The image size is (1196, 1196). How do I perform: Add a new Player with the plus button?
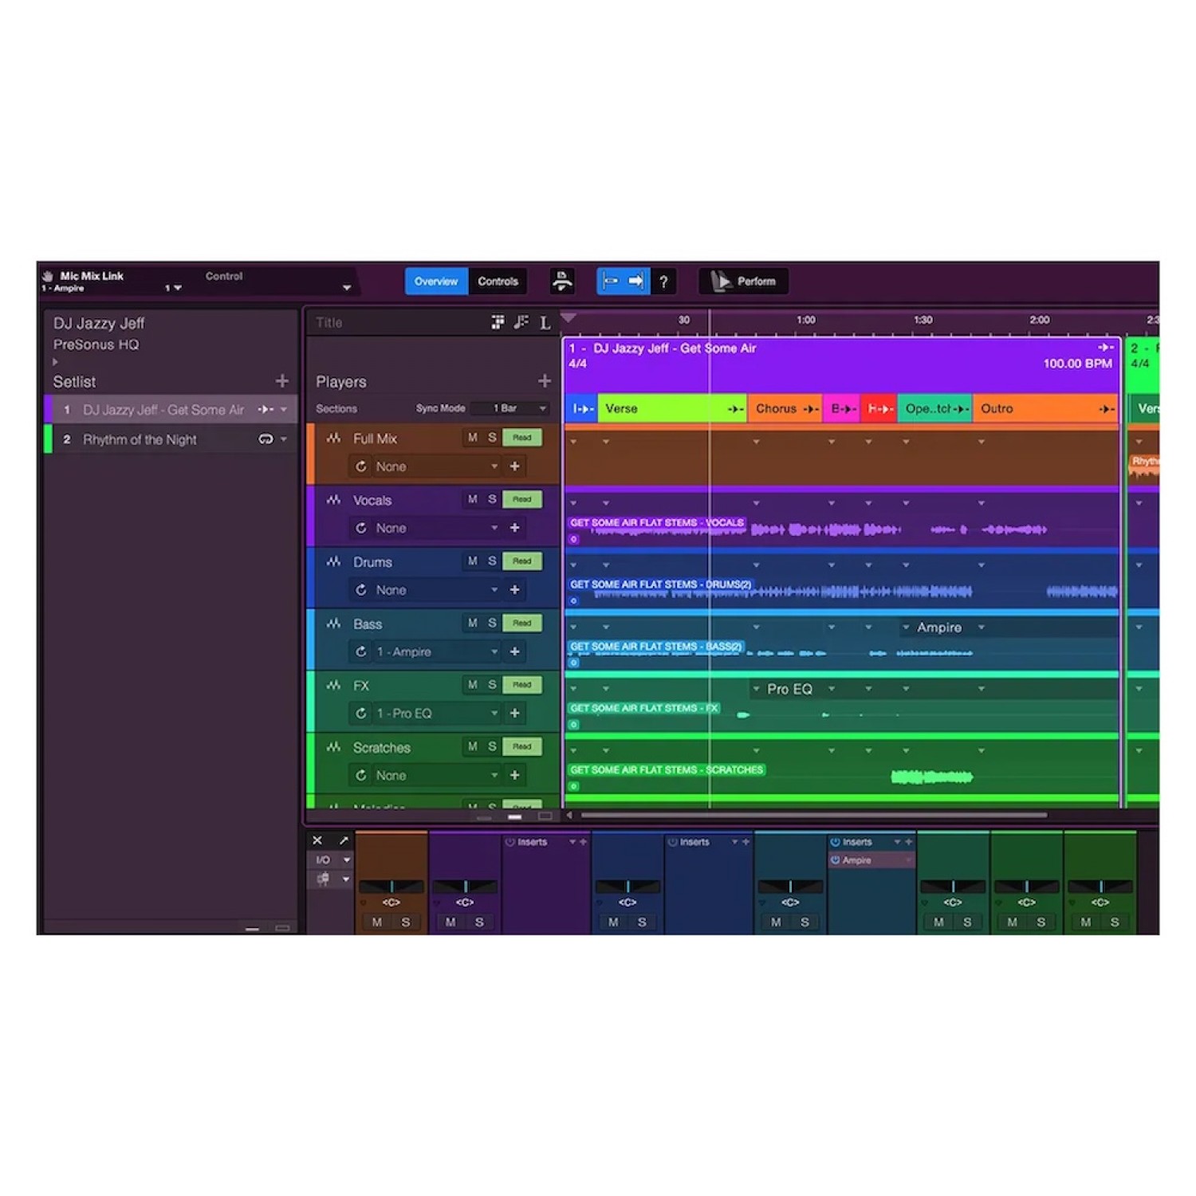545,380
